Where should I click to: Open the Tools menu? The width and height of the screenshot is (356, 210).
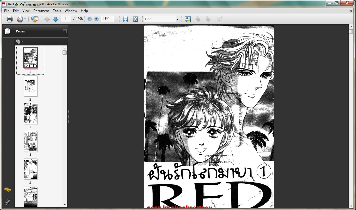pyautogui.click(x=57, y=11)
